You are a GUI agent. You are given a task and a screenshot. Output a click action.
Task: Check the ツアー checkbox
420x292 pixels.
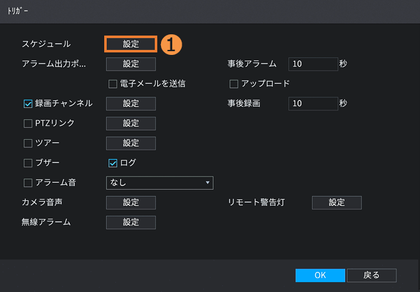point(27,144)
